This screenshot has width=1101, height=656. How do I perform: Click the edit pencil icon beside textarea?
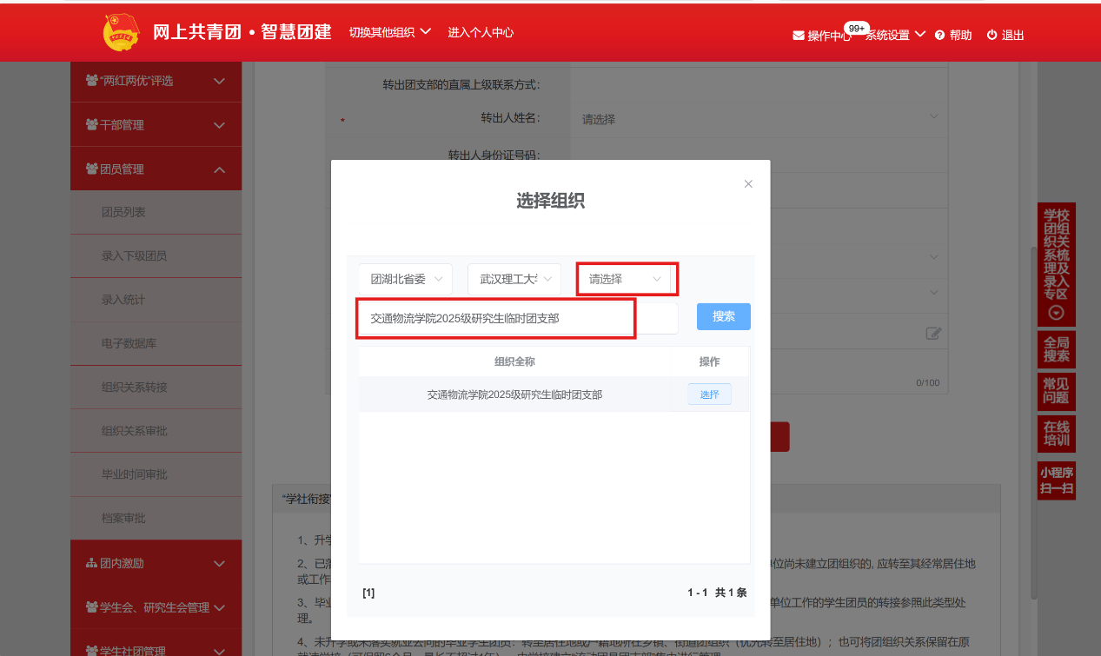click(x=933, y=333)
